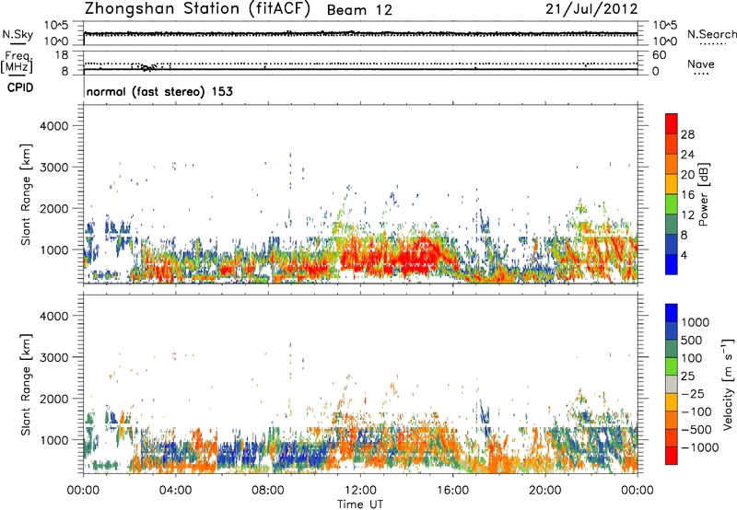Select the 'Beam 12' label

click(359, 10)
